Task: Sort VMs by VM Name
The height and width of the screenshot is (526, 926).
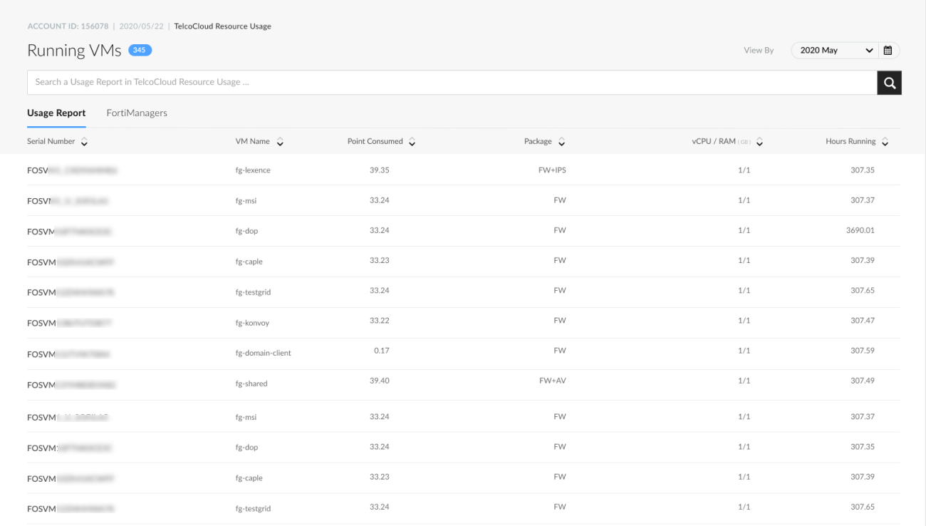Action: tap(279, 141)
